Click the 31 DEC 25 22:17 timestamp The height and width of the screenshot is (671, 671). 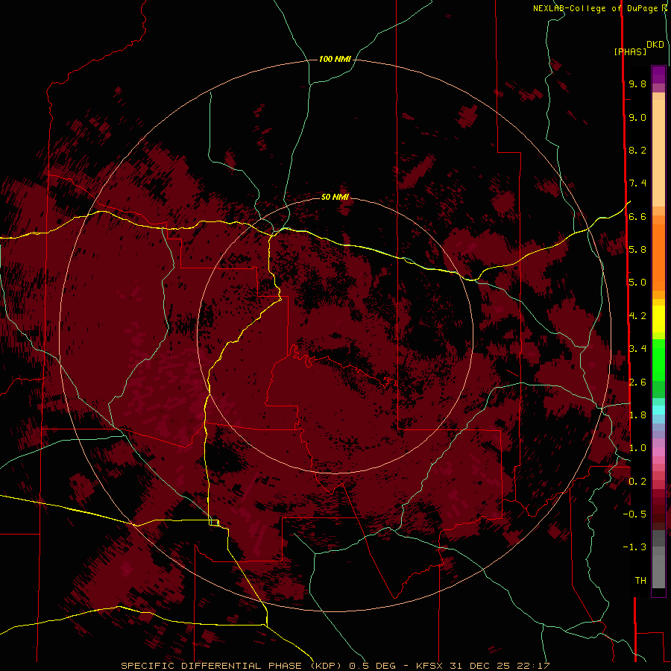(x=500, y=666)
